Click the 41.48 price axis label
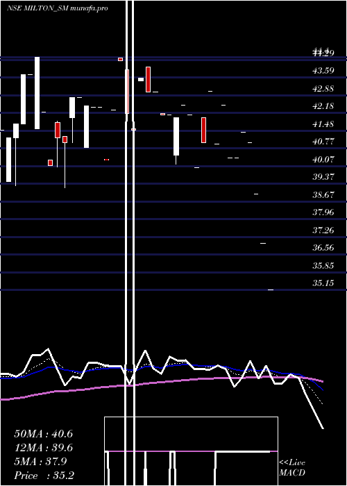Screen dimensions: 347x486 pos(323,124)
